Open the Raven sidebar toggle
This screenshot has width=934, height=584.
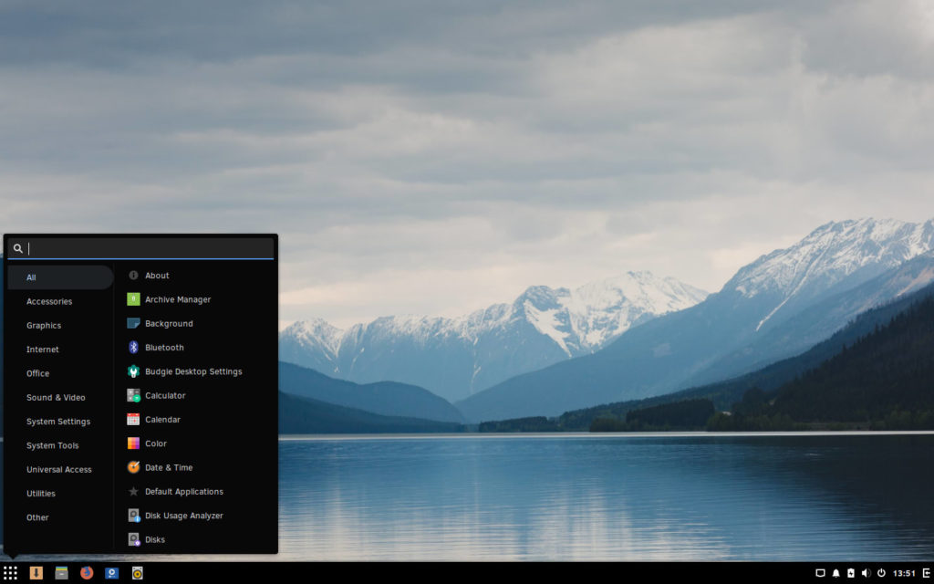[x=926, y=573]
